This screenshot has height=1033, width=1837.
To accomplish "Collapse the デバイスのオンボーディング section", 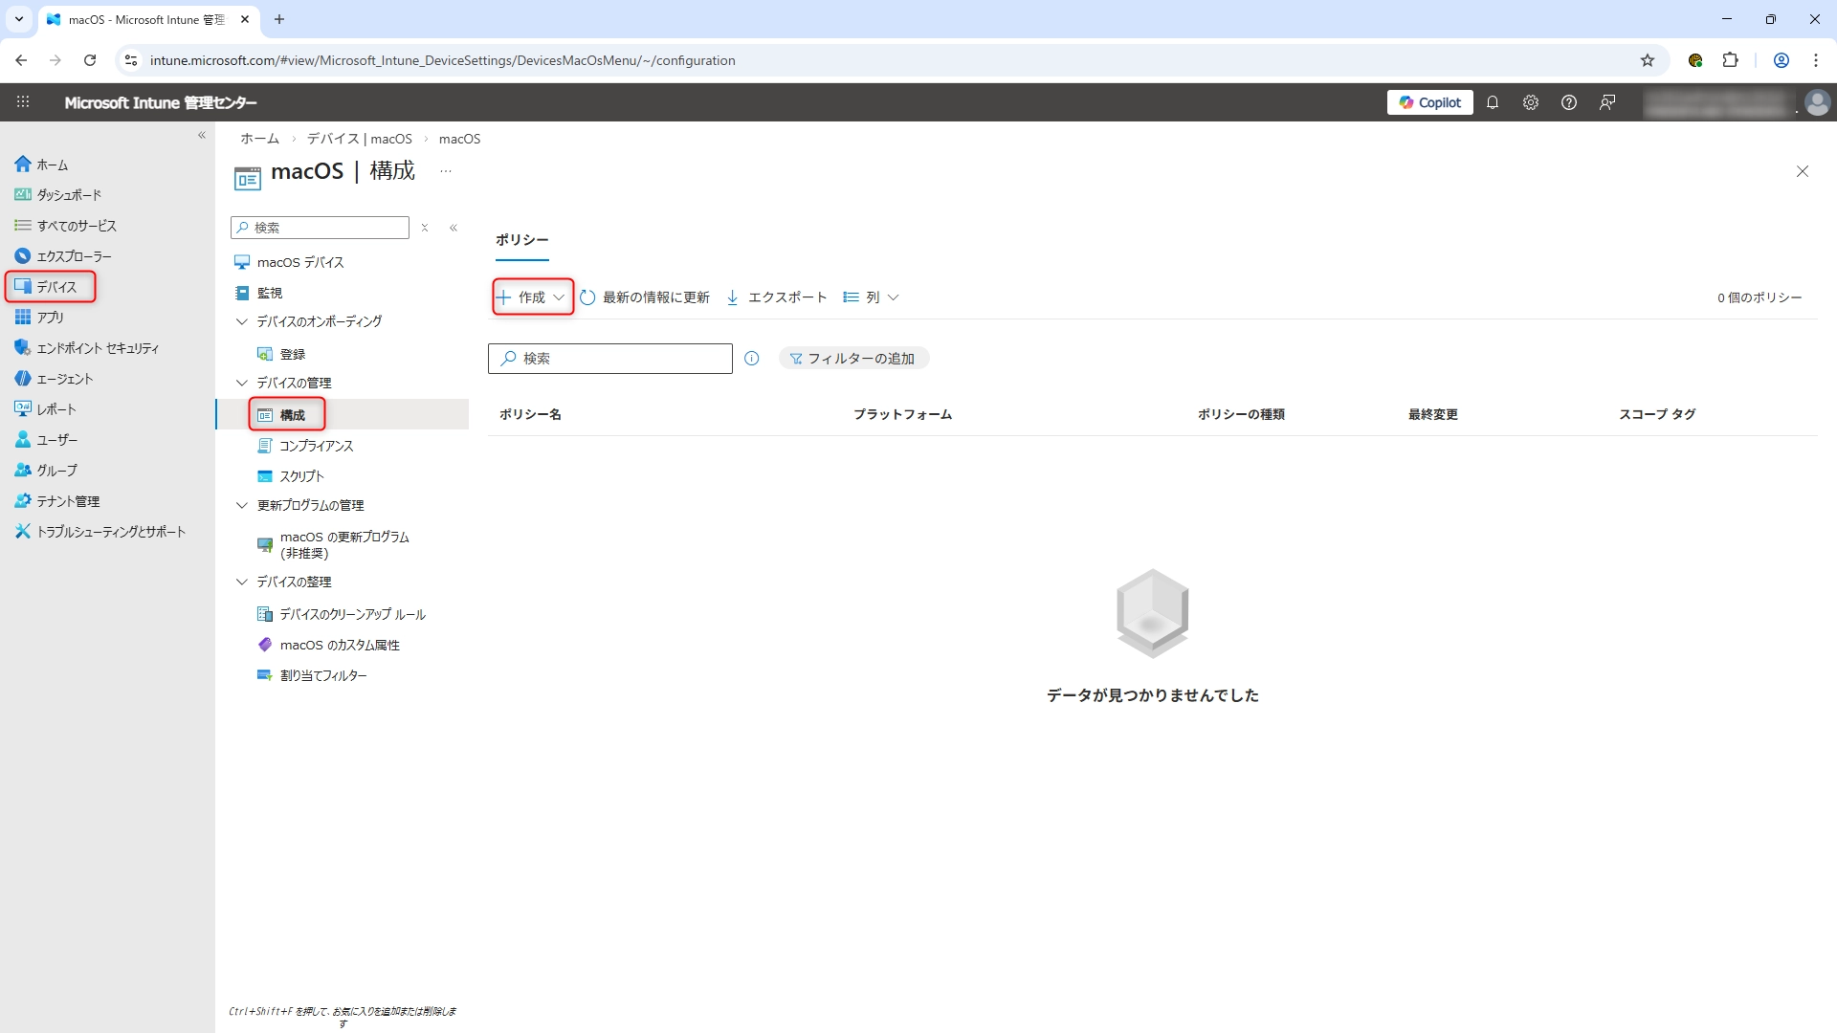I will (242, 321).
